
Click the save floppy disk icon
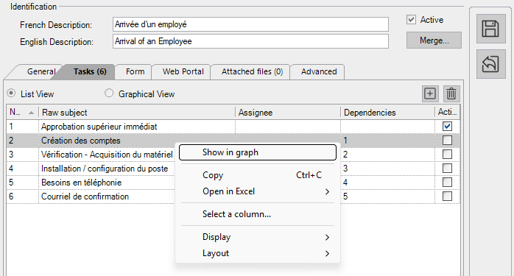pyautogui.click(x=490, y=29)
